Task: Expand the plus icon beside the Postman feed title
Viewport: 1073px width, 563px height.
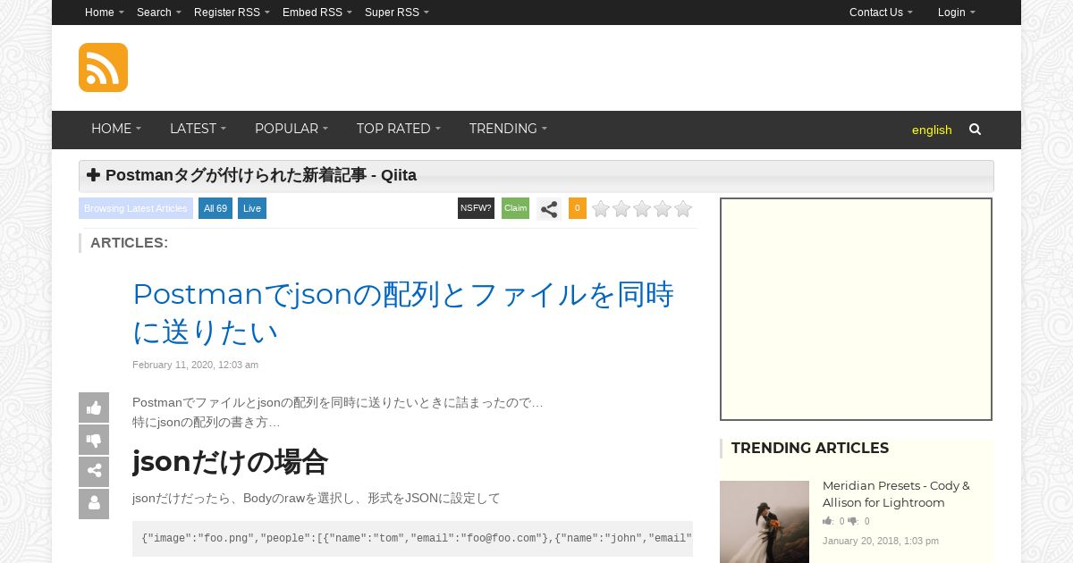Action: [93, 175]
